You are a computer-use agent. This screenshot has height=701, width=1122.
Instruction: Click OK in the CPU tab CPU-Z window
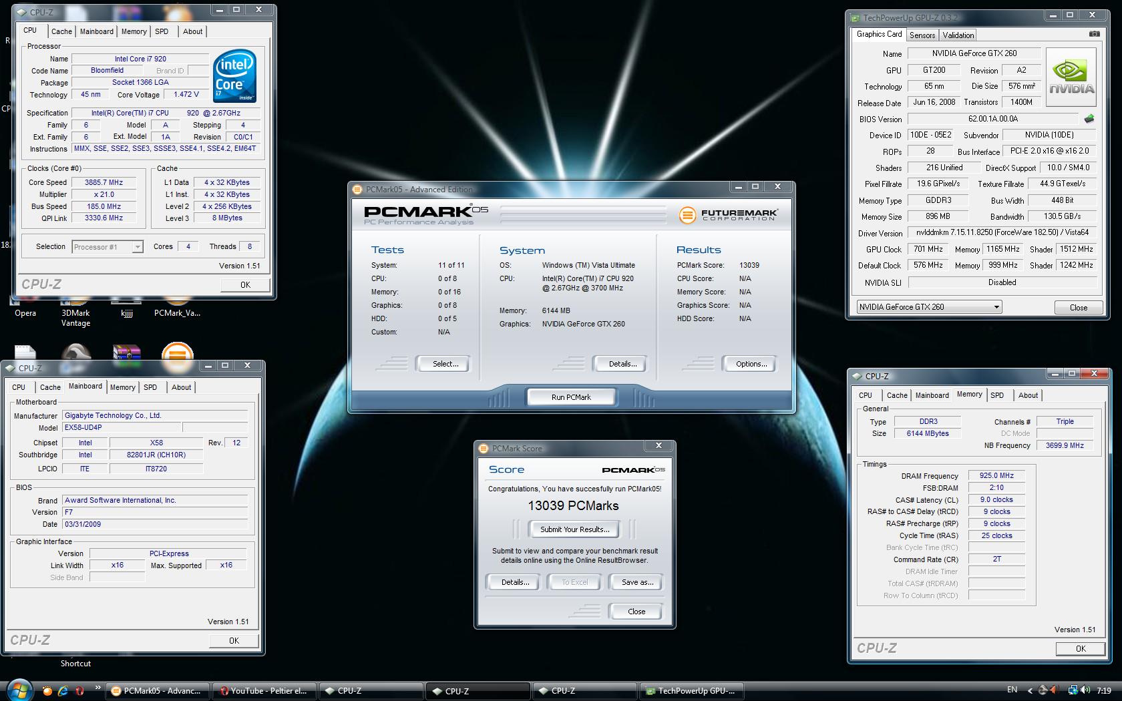click(245, 284)
